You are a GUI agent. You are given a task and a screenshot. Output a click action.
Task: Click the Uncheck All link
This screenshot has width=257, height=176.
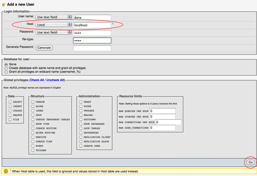[55, 80]
